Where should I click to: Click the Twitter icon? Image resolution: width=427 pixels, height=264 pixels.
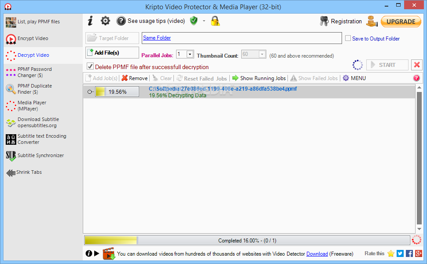[400, 253]
